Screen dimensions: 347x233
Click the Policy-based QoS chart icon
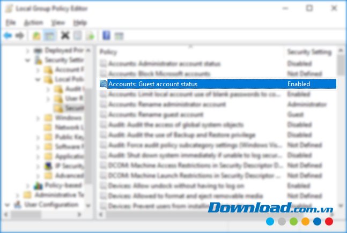pos(38,185)
